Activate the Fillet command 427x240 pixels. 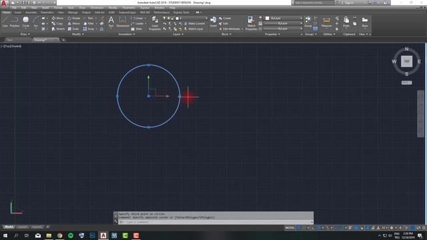pos(89,24)
